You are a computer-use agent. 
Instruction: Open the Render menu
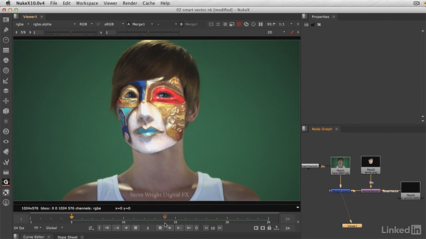[130, 3]
